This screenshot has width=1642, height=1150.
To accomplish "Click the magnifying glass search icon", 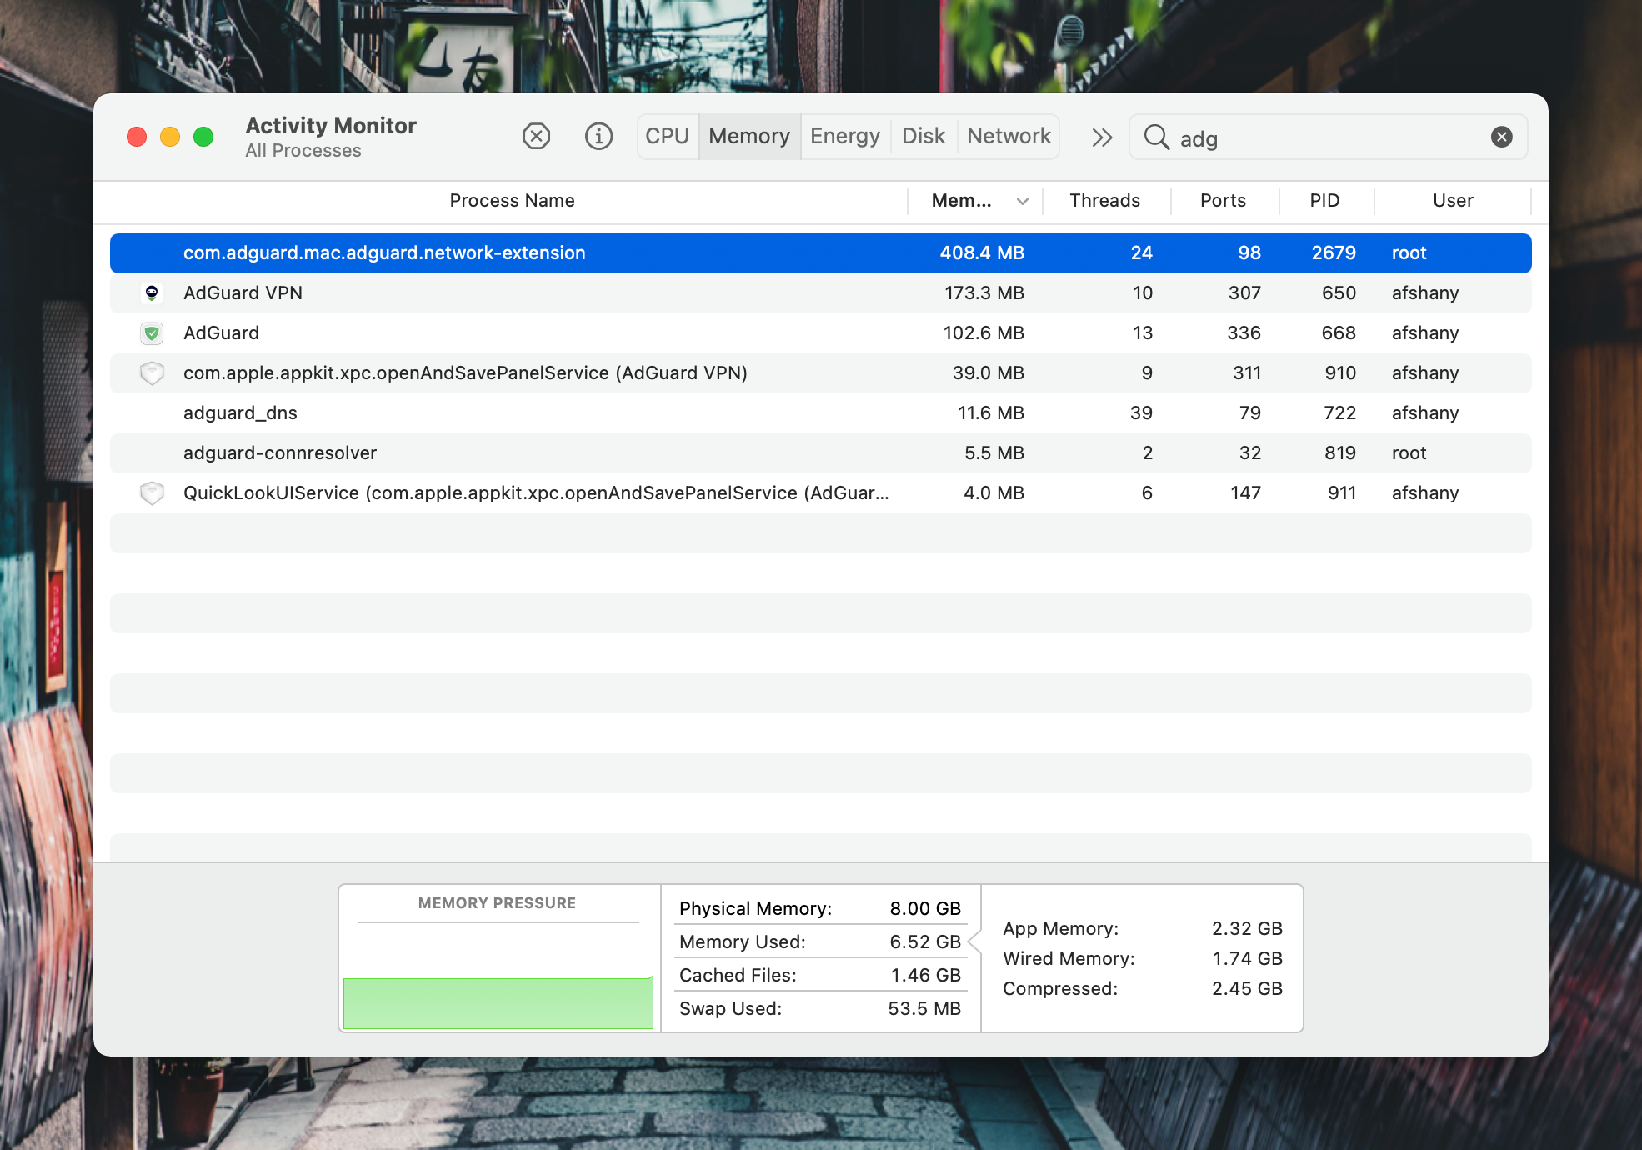I will tap(1157, 137).
